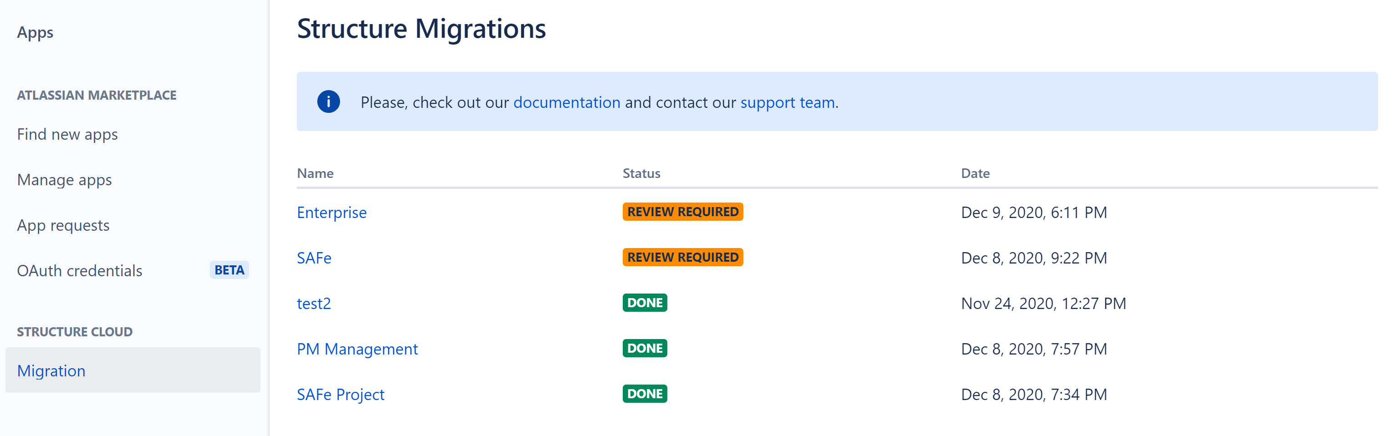Viewport: 1393px width, 436px height.
Task: Open the PM Management migration
Action: click(x=357, y=349)
